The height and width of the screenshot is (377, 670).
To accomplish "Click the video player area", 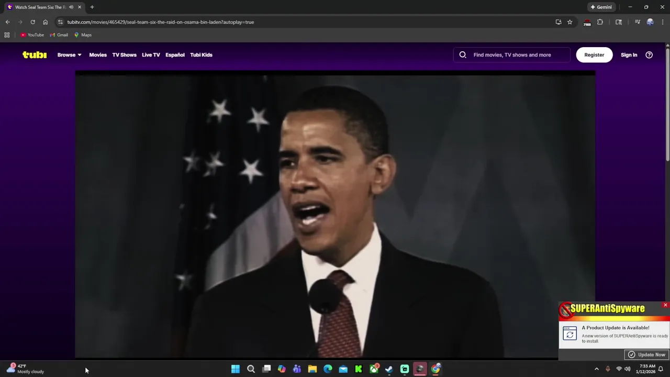I will pos(335,215).
